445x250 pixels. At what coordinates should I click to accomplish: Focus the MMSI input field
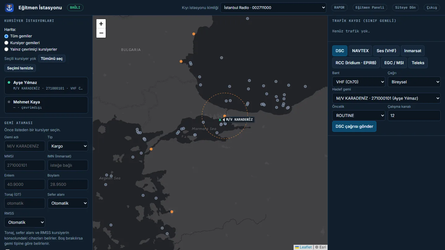point(25,165)
